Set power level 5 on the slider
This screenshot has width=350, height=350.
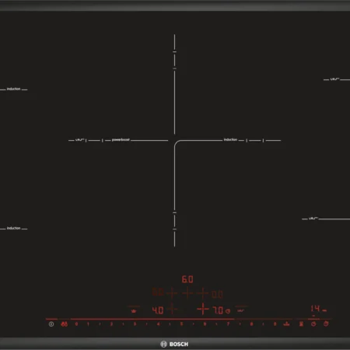click(x=181, y=324)
